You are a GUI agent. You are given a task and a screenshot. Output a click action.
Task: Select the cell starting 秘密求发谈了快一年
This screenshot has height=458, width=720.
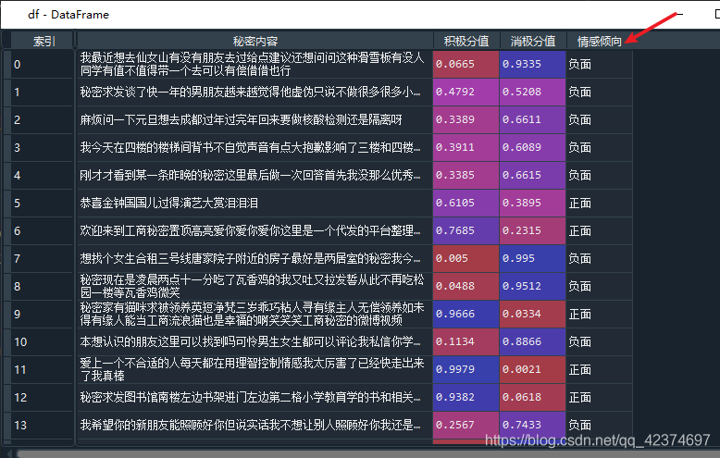point(254,92)
